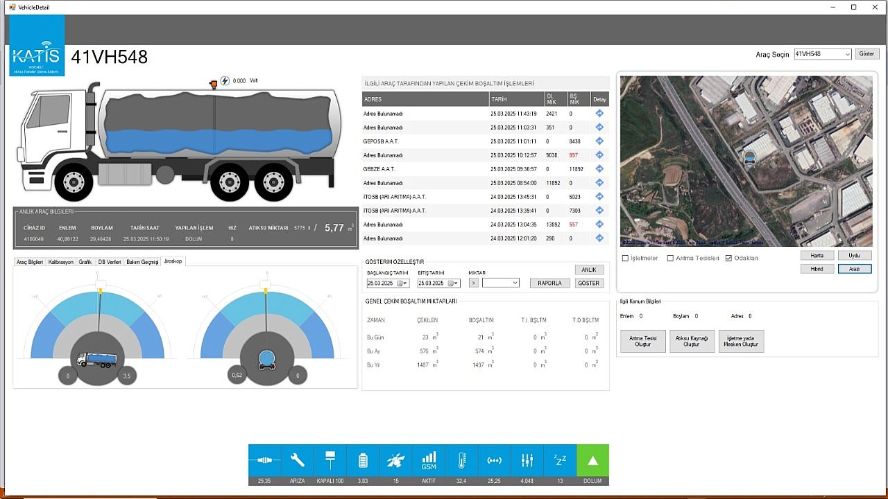Screen dimensions: 888x499
Task: Open detail arrow for GEBZE A.A.T. row
Action: pos(599,169)
